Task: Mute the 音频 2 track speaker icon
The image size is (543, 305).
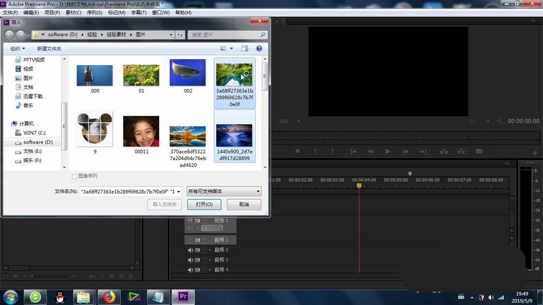Action: [191, 250]
